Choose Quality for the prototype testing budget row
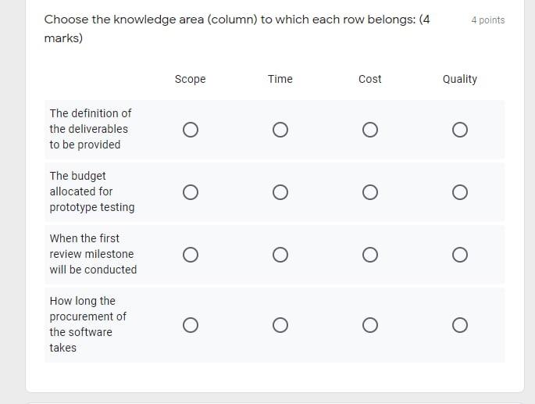The height and width of the screenshot is (404, 535). (460, 192)
